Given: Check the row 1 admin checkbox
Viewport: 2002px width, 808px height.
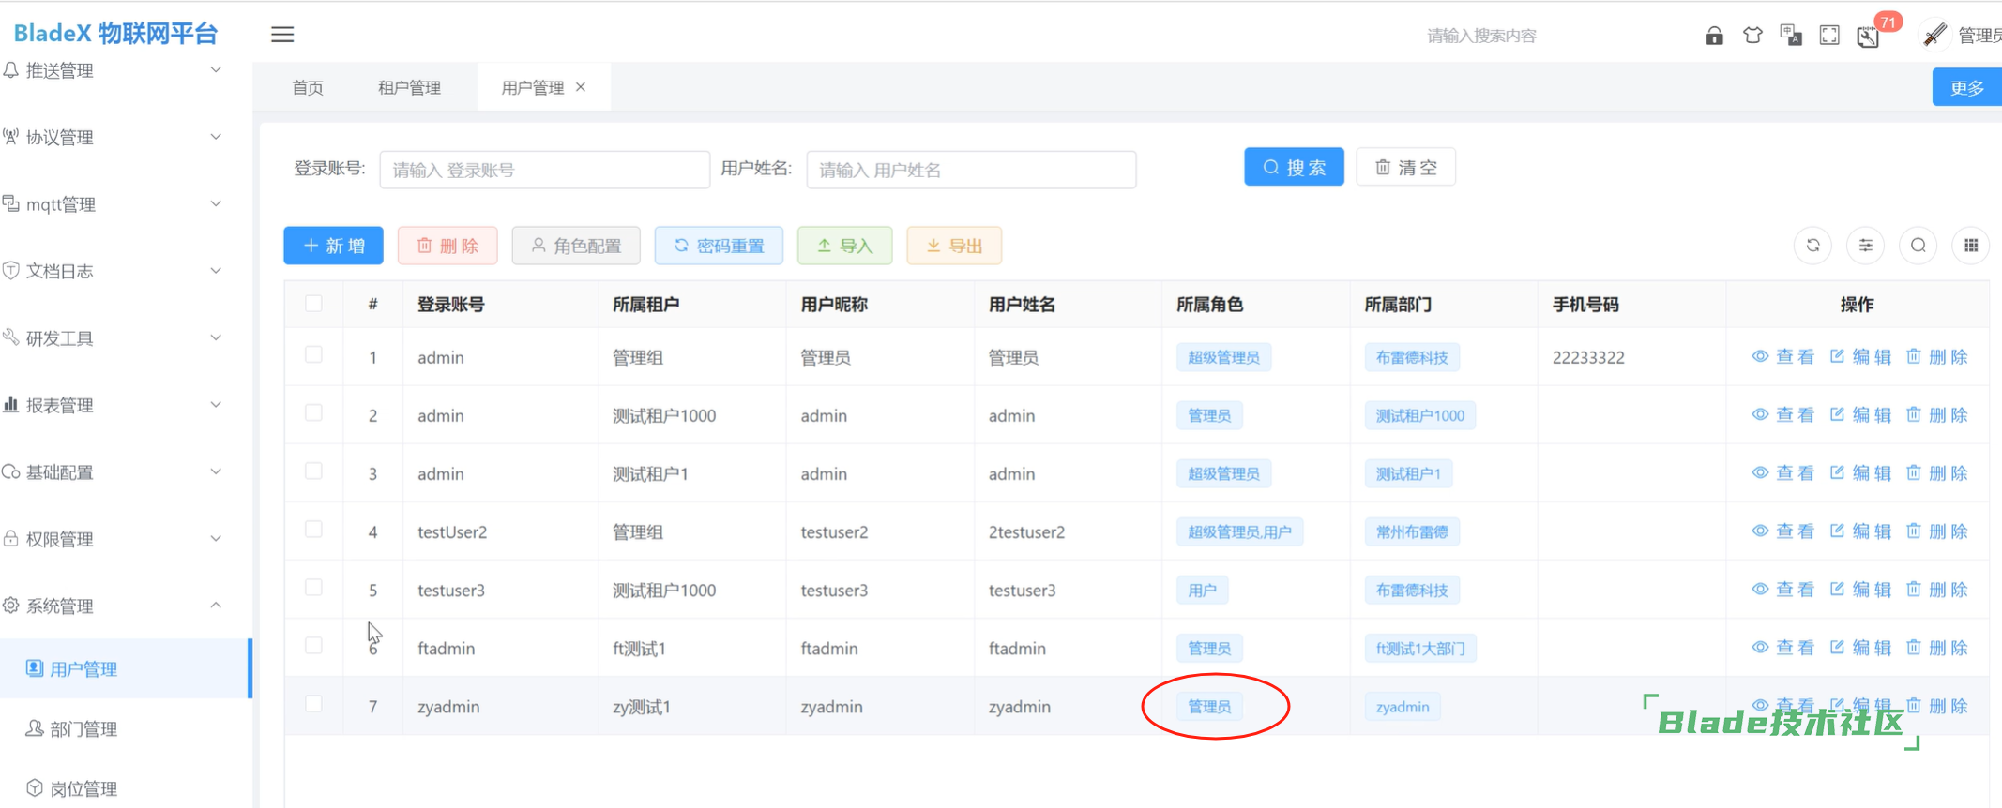Looking at the screenshot, I should coord(313,355).
